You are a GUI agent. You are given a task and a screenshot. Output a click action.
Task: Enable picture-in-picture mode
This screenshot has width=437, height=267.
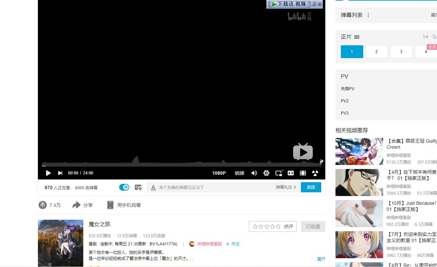279,173
